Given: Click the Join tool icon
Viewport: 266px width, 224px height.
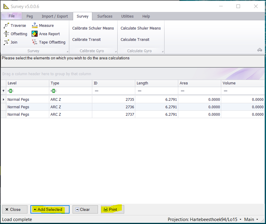Looking at the screenshot, I should pyautogui.click(x=7, y=42).
